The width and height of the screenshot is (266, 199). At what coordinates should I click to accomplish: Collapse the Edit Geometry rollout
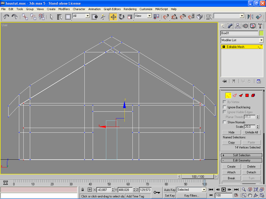coord(241,160)
